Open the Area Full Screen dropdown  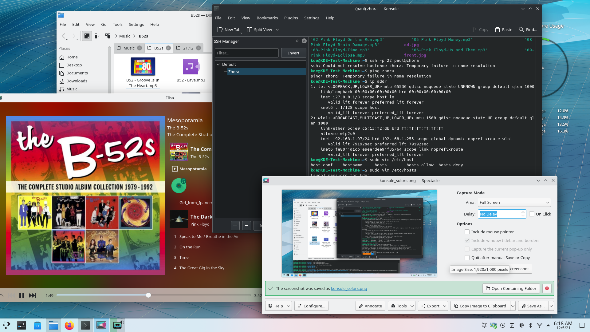(x=514, y=202)
